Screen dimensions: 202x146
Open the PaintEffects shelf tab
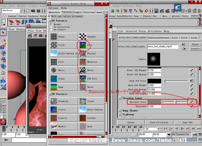coord(124,16)
